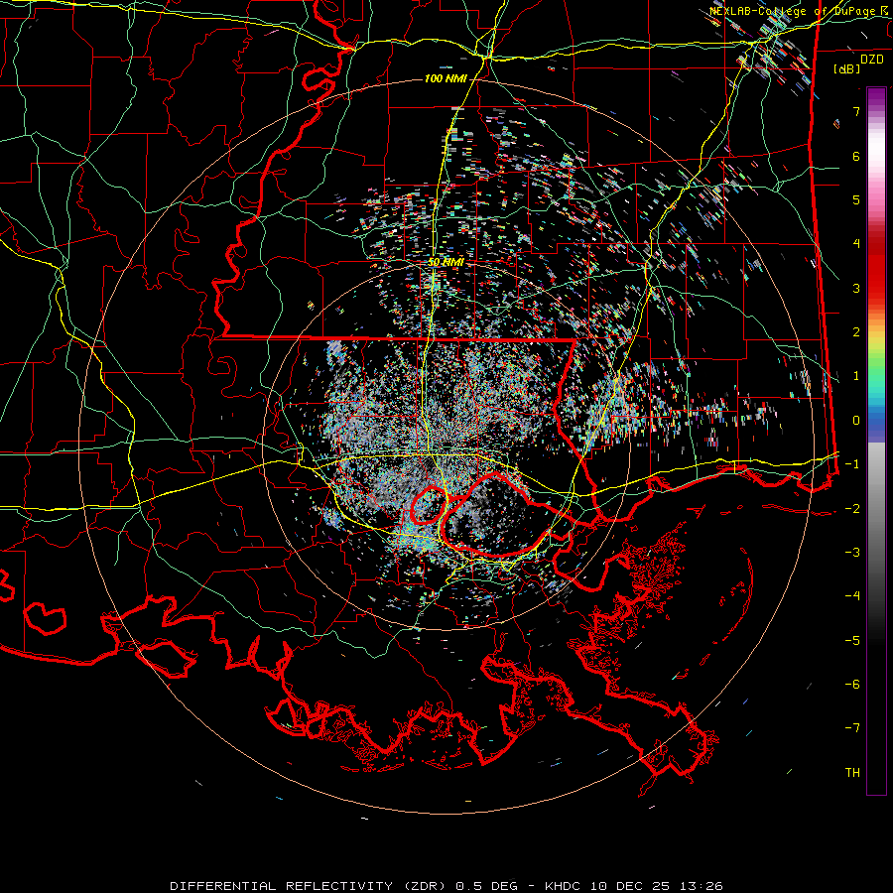
Task: Click the "-6" value on the color scale
Action: click(x=852, y=685)
